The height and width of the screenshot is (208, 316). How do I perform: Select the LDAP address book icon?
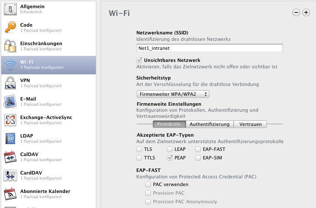[x=10, y=138]
